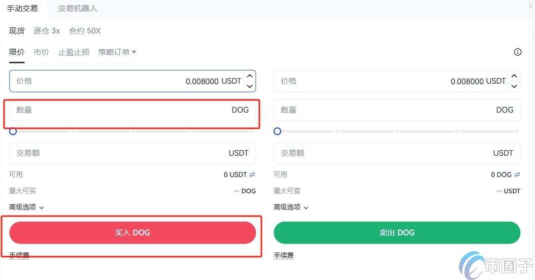Viewport: 535px width, 280px height.
Task: Click the 卖出 DOG button
Action: [397, 233]
